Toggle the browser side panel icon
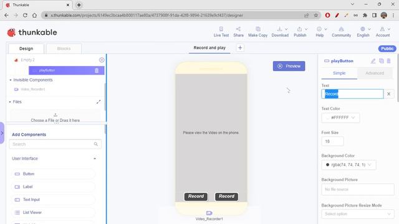Image resolution: width=399 pixels, height=224 pixels. [374, 15]
